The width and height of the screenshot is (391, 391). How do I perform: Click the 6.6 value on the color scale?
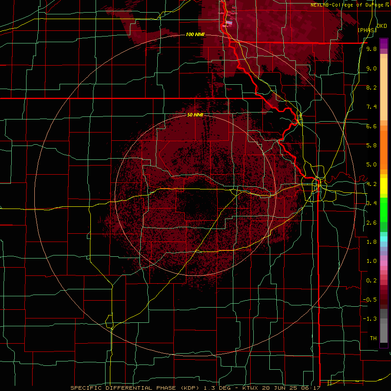click(371, 126)
